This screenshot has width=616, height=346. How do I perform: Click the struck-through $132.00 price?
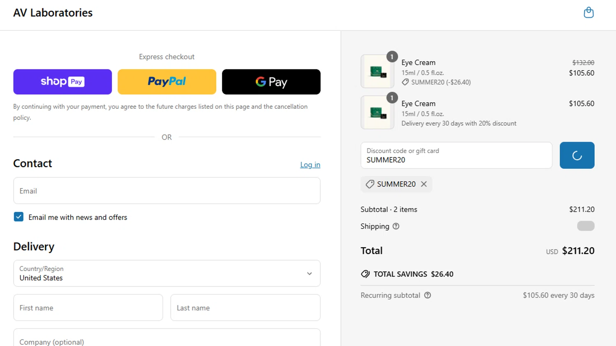coord(583,63)
